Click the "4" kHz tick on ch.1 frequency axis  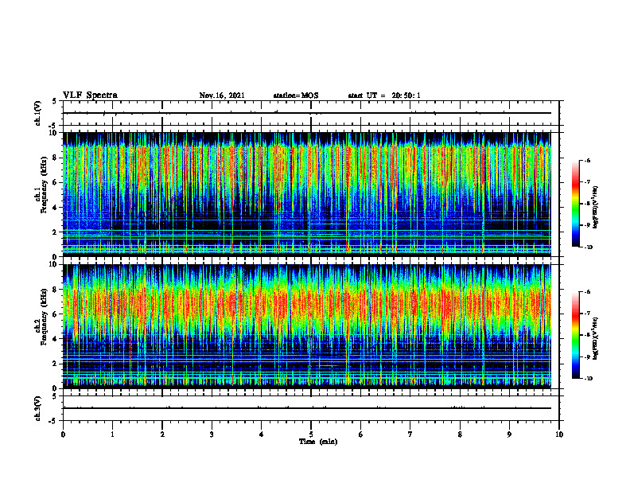(x=56, y=208)
